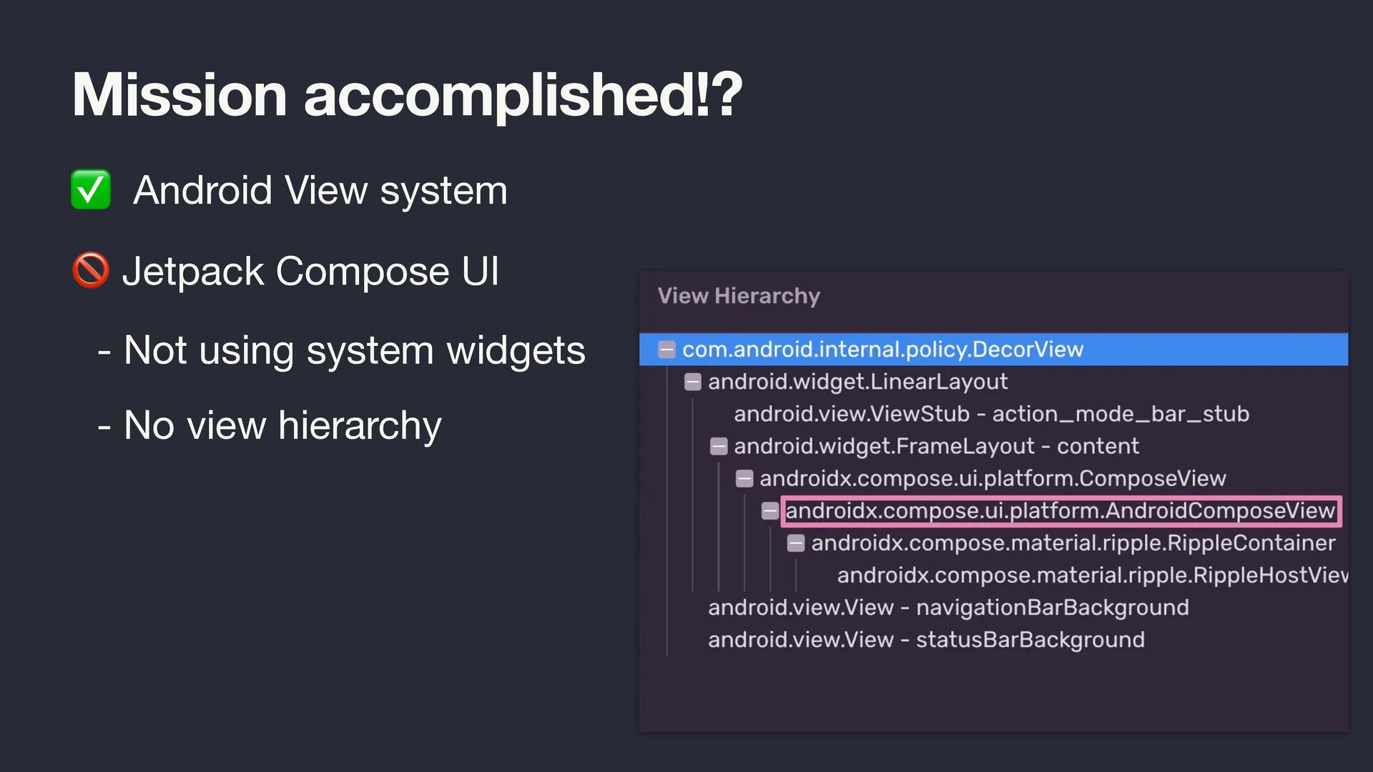
Task: Select androidx.compose.ui.platform.ComposeView entry
Action: coord(993,479)
